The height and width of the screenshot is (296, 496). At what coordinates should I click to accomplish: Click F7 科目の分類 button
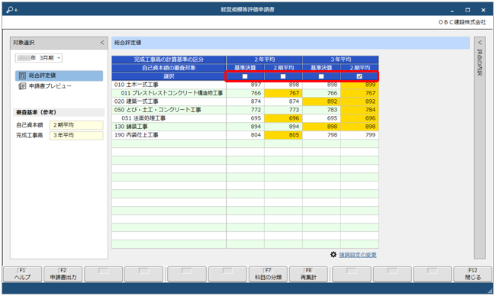[x=268, y=274]
